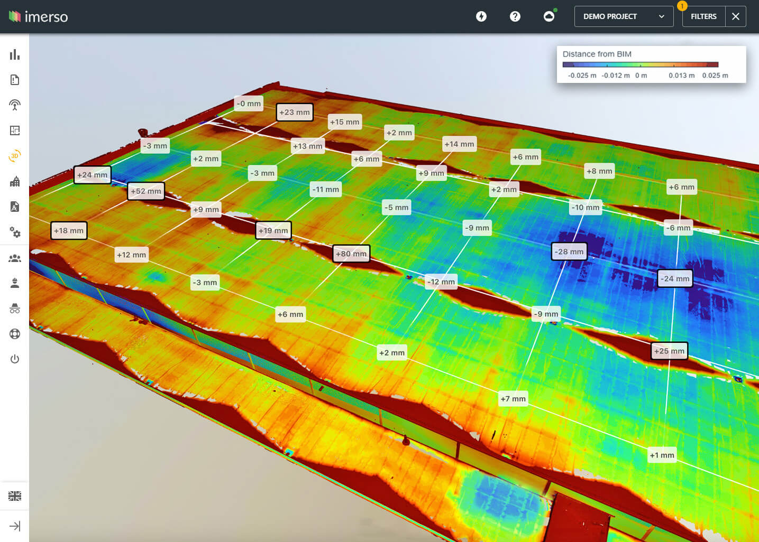759x542 pixels.
Task: Open the BIM building model panel
Action: [x=14, y=181]
